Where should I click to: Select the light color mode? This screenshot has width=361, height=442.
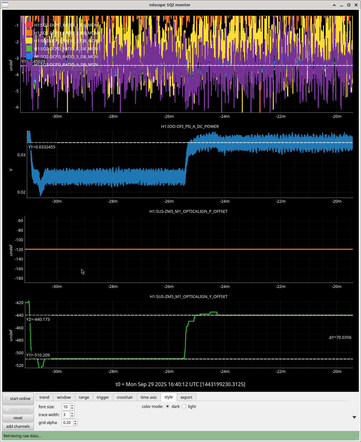(184, 407)
